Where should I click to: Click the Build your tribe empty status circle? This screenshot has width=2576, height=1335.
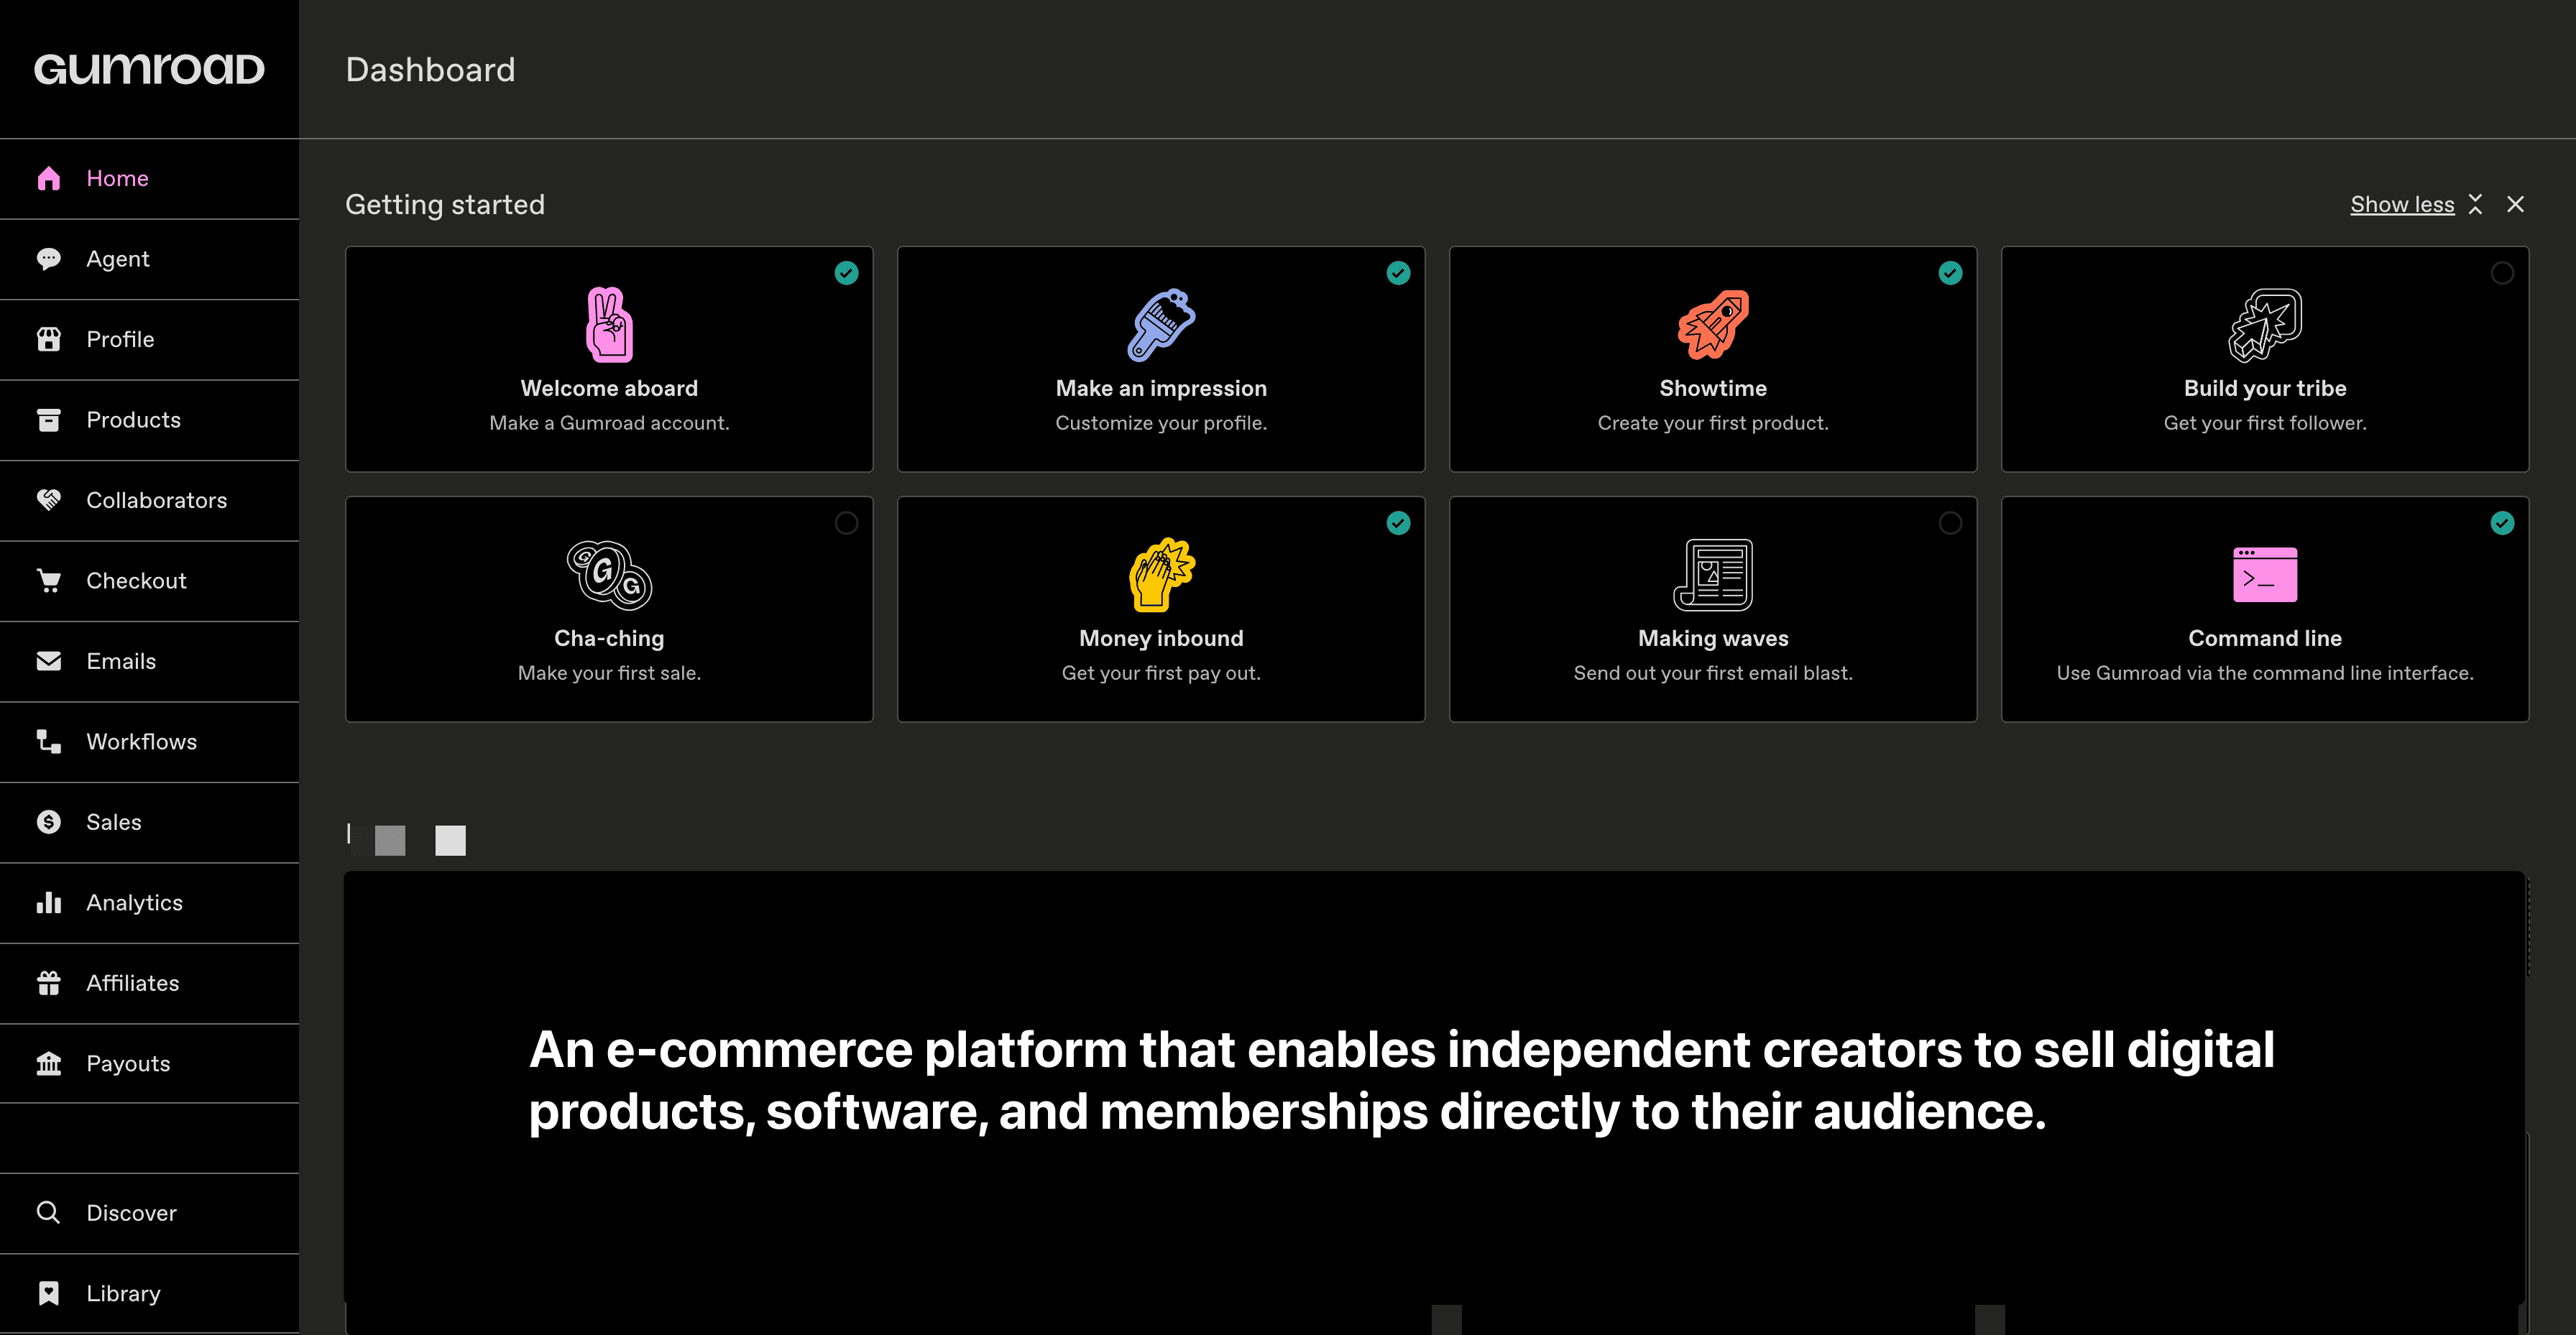tap(2502, 273)
